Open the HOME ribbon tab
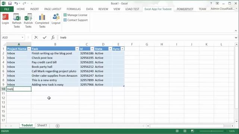The height and width of the screenshot is (134, 239). pyautogui.click(x=21, y=9)
